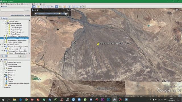Image resolution: width=182 pixels, height=102 pixels.
Task: Select the Record a Tour tool
Action: pos(52,7)
